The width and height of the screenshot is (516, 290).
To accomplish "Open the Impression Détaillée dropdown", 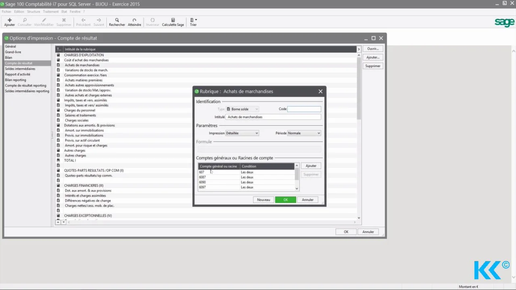I will click(242, 133).
